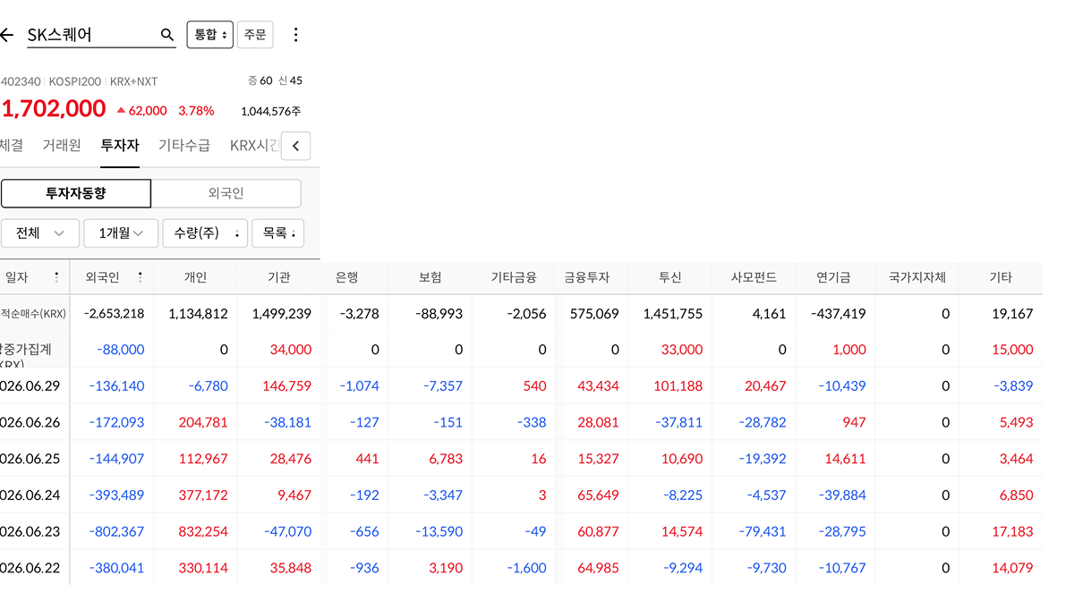Click the price change 62,000
This screenshot has width=1074, height=609.
coord(141,111)
